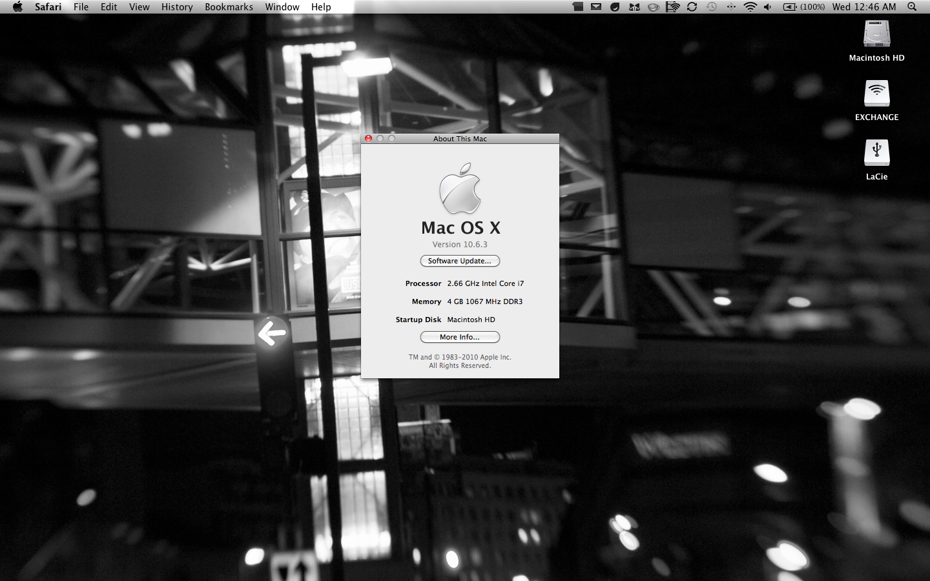Click the film strip Wi-Fi menu bar icon
This screenshot has width=930, height=581.
[672, 6]
